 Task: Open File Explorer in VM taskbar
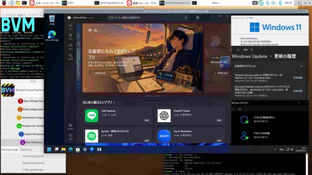click(63, 149)
